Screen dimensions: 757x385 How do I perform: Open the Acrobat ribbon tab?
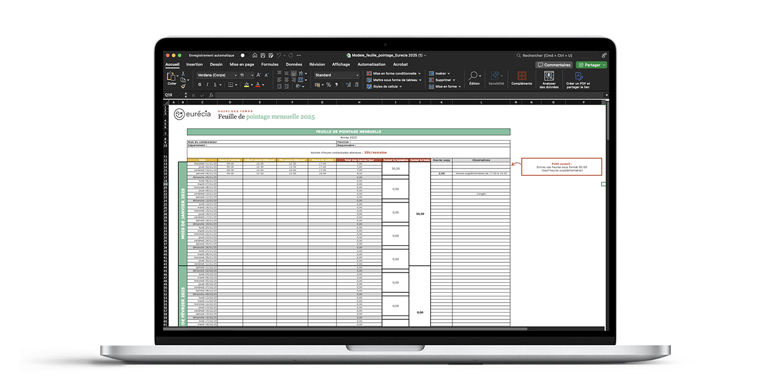(400, 64)
